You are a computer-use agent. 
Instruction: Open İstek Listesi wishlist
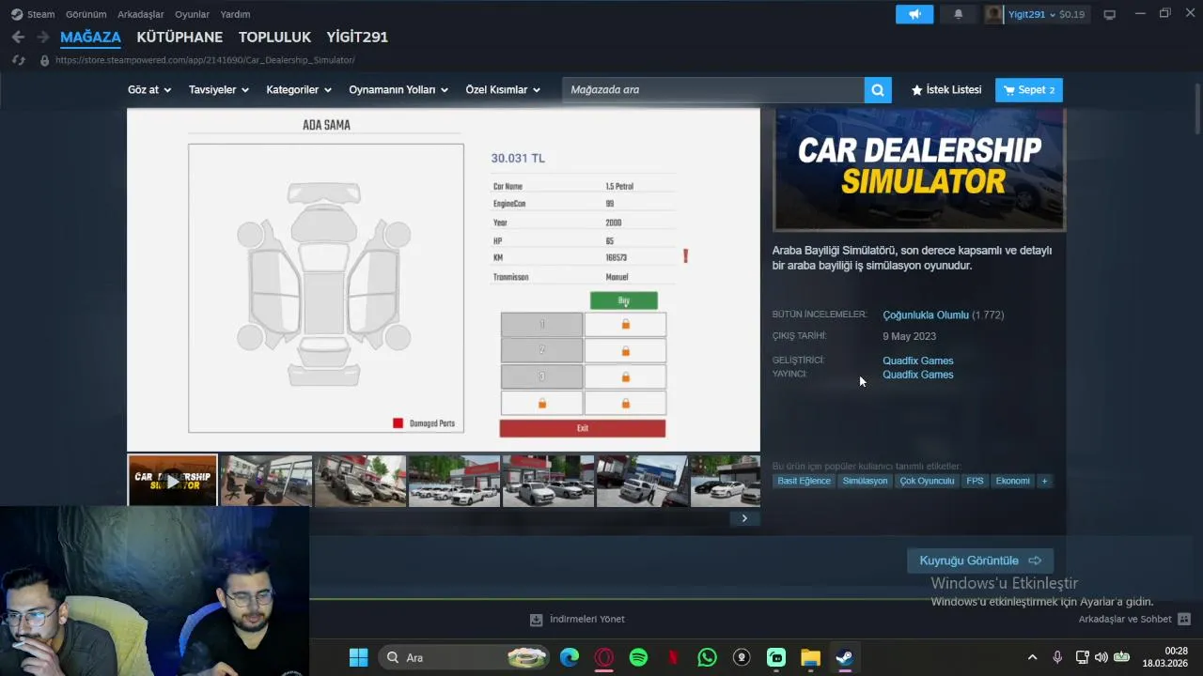coord(946,90)
